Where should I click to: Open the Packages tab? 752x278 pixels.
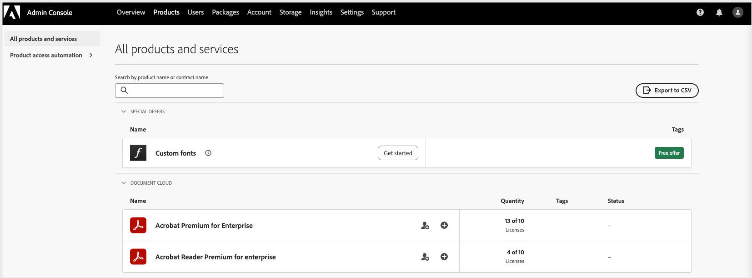click(226, 12)
